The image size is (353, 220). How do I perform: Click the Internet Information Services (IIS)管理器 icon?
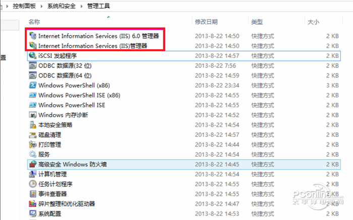[33, 46]
